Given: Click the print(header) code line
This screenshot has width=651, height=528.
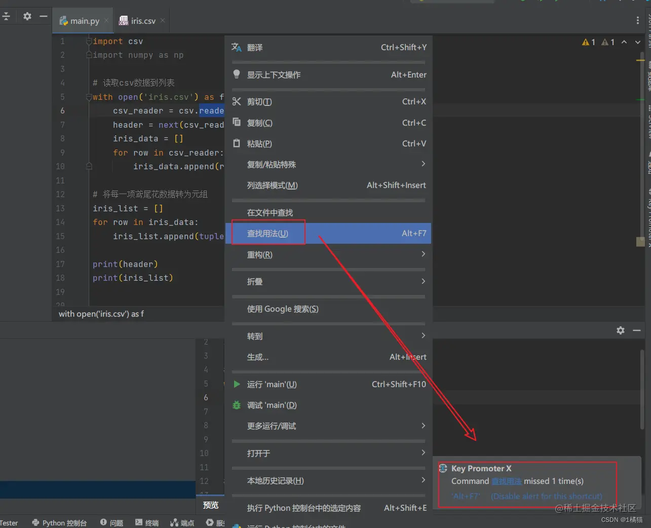Looking at the screenshot, I should (x=125, y=264).
